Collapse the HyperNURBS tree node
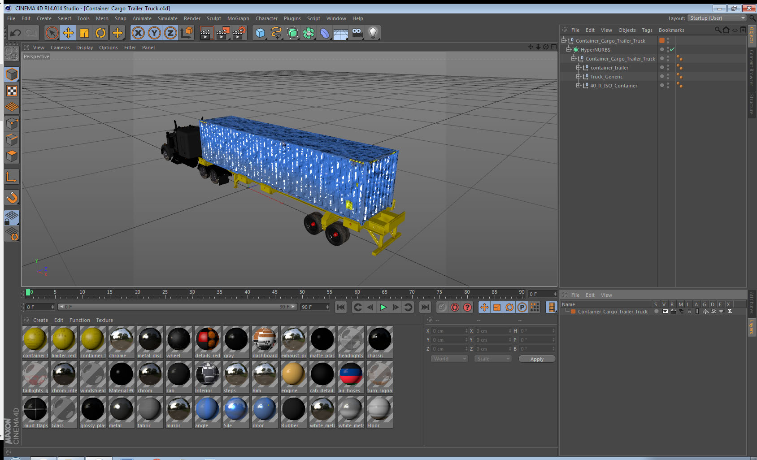757x460 pixels. click(x=569, y=49)
